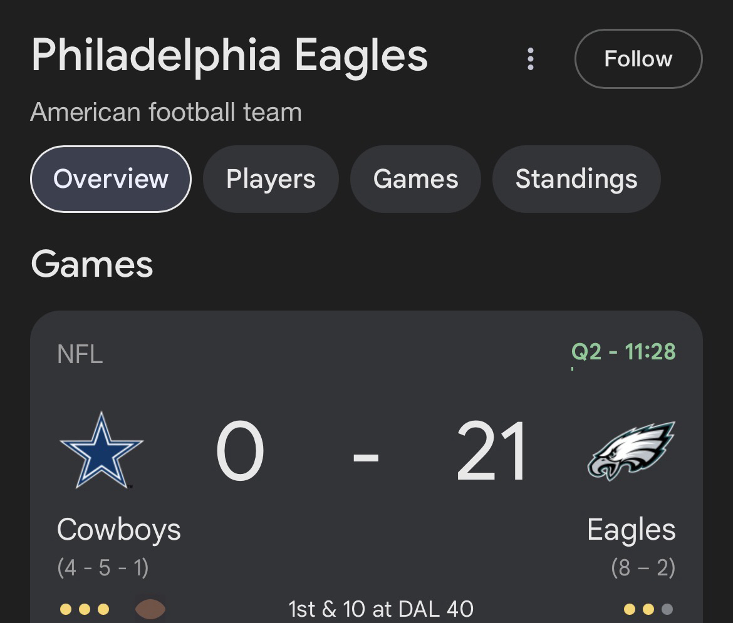Click the Eagles team name in scorecard
This screenshot has width=733, height=623.
(631, 530)
